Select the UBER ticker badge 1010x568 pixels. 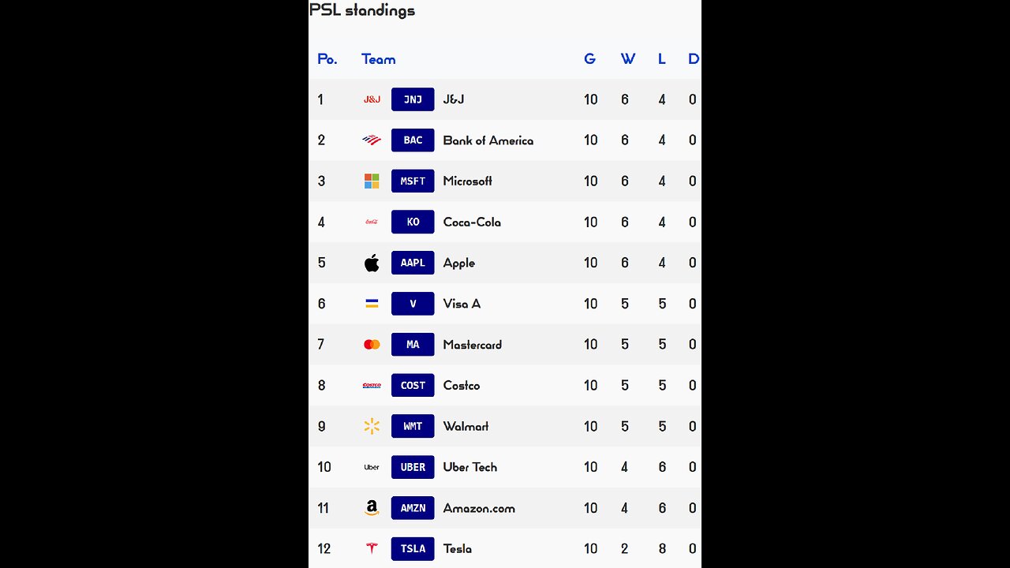point(413,467)
